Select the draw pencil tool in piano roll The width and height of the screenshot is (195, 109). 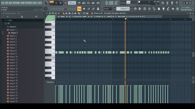(x=63, y=13)
